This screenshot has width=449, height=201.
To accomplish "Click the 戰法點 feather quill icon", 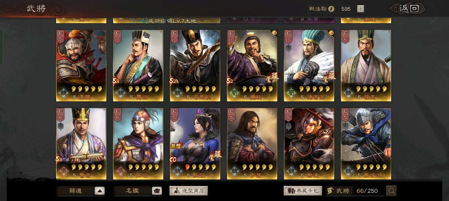I will [x=331, y=9].
